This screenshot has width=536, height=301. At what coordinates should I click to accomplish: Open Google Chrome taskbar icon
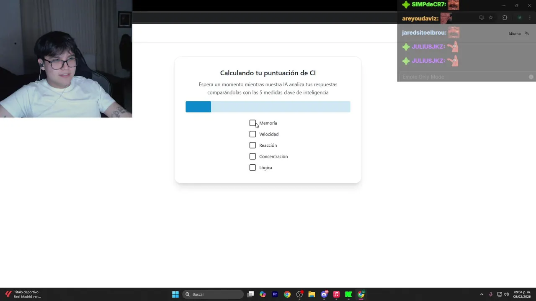click(x=287, y=294)
